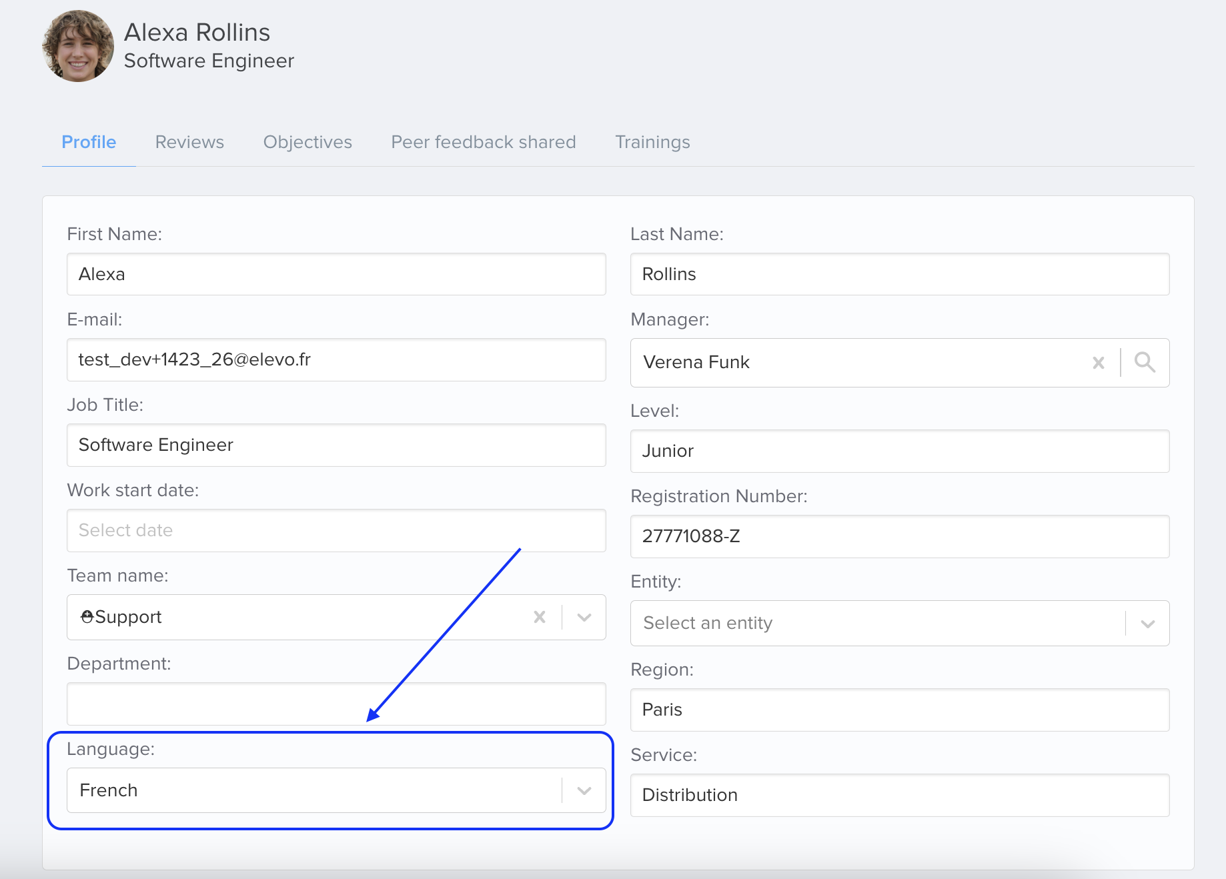
Task: Expand the Language dropdown chevron
Action: coord(584,790)
